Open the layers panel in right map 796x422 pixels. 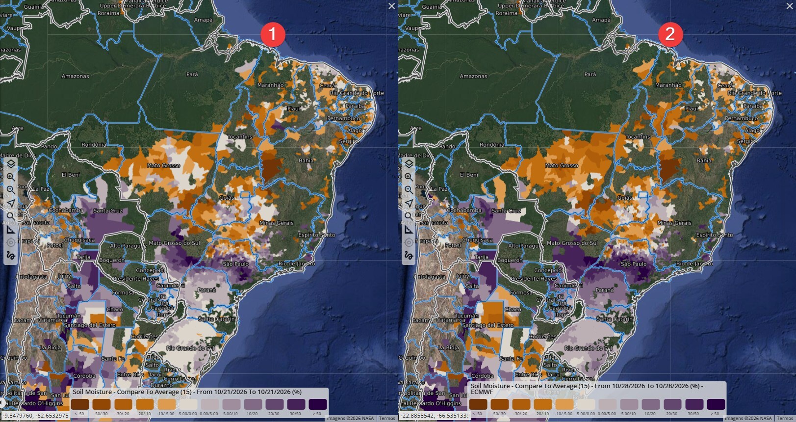pyautogui.click(x=409, y=164)
